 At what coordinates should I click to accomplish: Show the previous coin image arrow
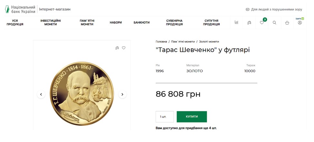point(41,95)
